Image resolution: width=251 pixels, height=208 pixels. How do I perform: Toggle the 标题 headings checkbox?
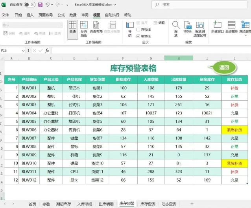155,23
